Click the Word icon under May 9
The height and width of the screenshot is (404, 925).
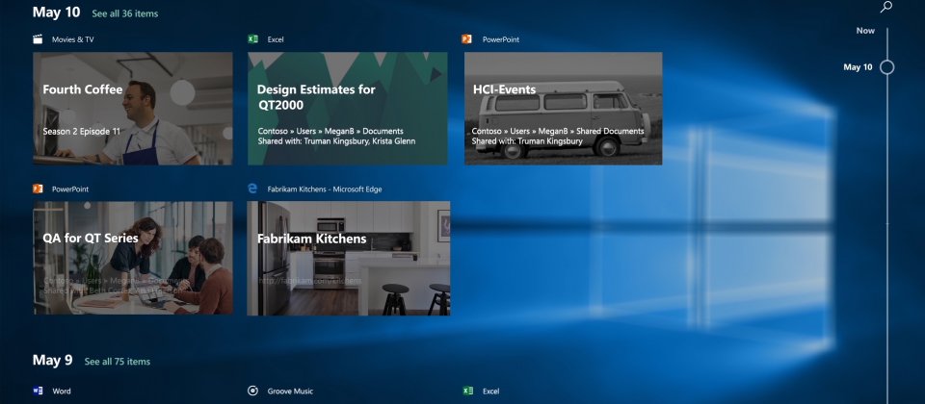pos(38,391)
